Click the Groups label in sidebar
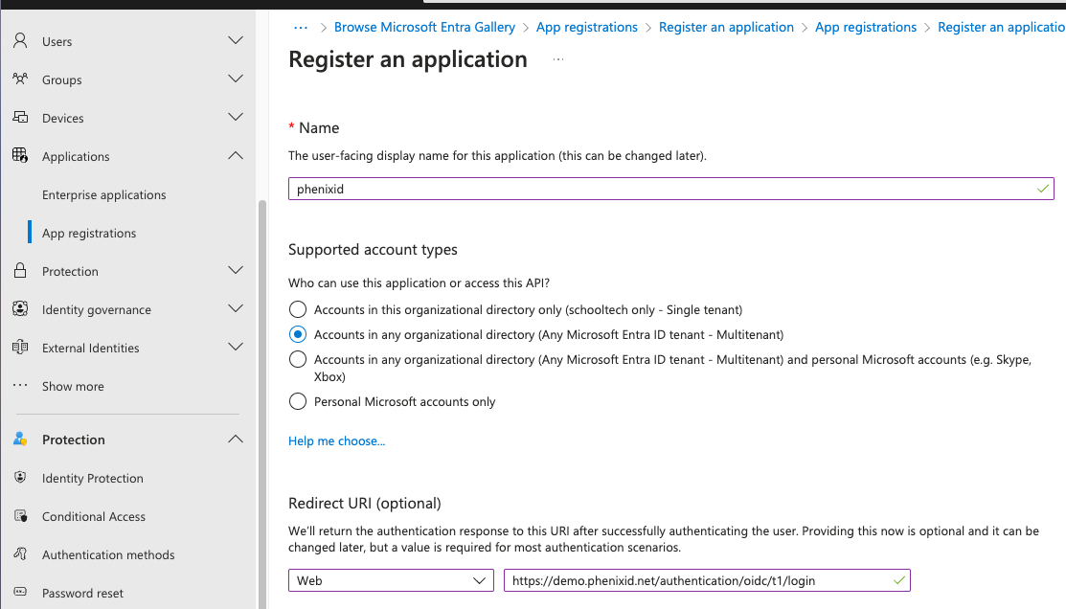 [x=62, y=79]
